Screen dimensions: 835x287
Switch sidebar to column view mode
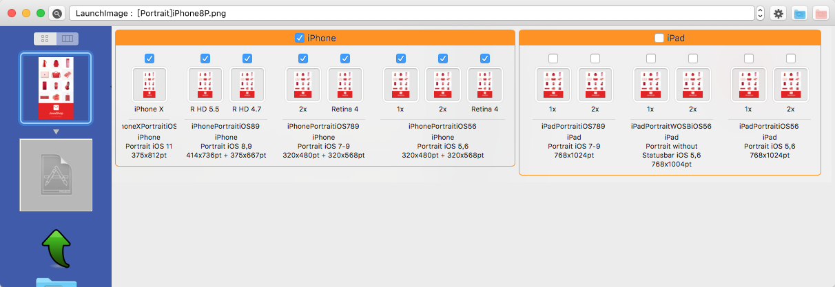click(67, 39)
